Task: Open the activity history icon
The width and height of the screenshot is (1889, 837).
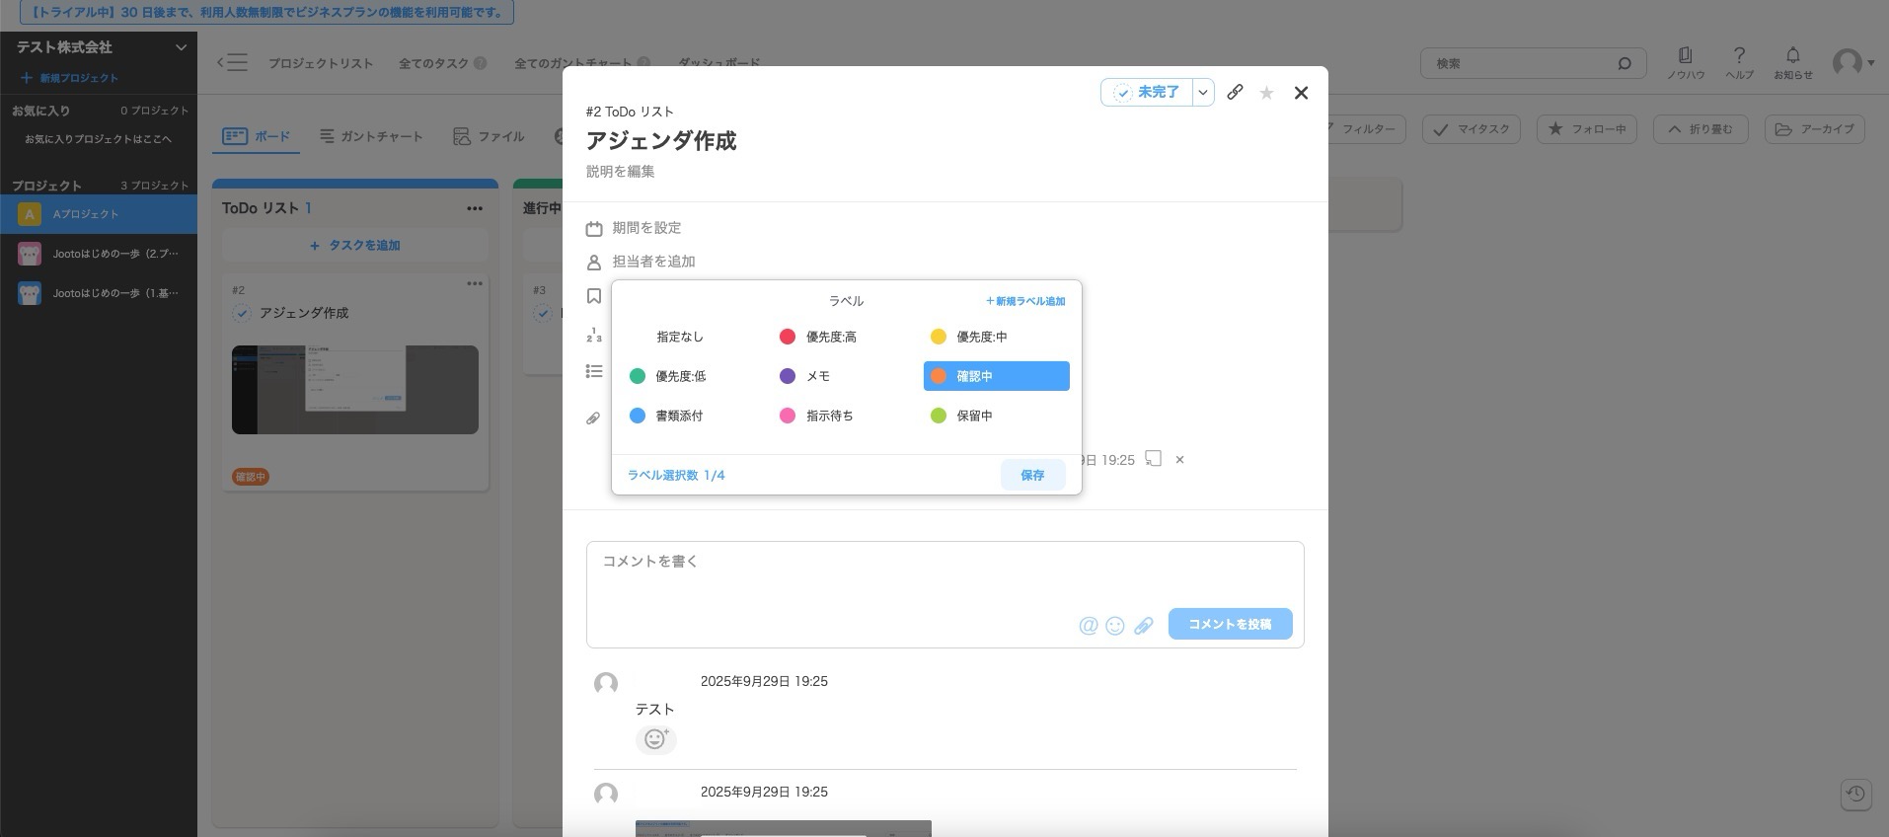Action: (x=1855, y=794)
